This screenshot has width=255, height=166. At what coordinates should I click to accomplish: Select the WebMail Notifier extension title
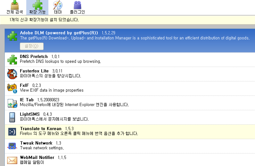pyautogui.click(x=37, y=157)
